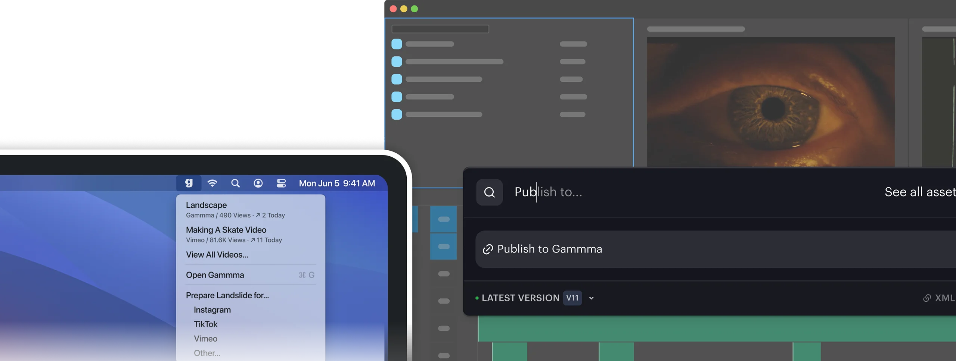Select Vimeo under Prepare Landslide for
Image resolution: width=956 pixels, height=361 pixels.
[x=205, y=339]
